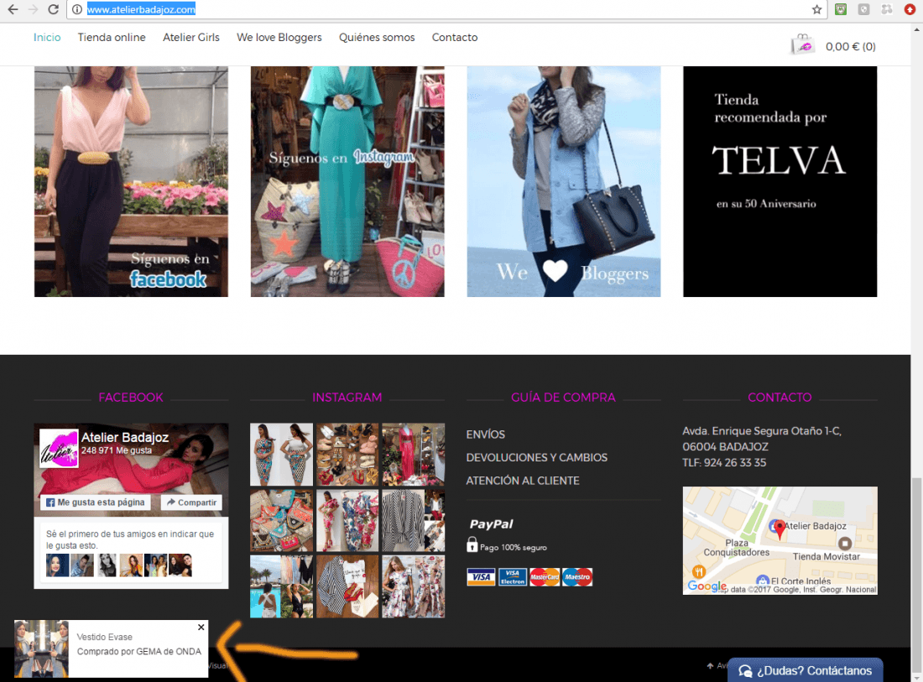
Task: Click the site info icon in address bar
Action: (77, 9)
